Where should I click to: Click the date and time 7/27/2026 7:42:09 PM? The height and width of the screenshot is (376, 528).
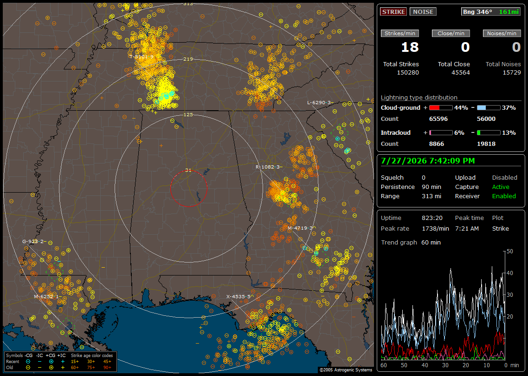[428, 161]
